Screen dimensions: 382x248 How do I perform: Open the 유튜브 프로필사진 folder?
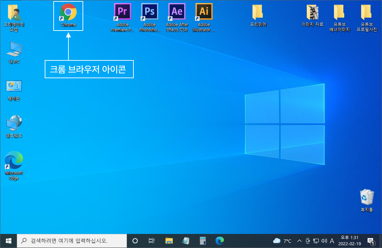[367, 18]
